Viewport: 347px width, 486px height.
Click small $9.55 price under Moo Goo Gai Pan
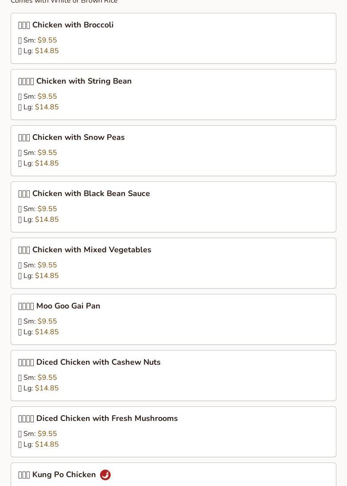[47, 321]
